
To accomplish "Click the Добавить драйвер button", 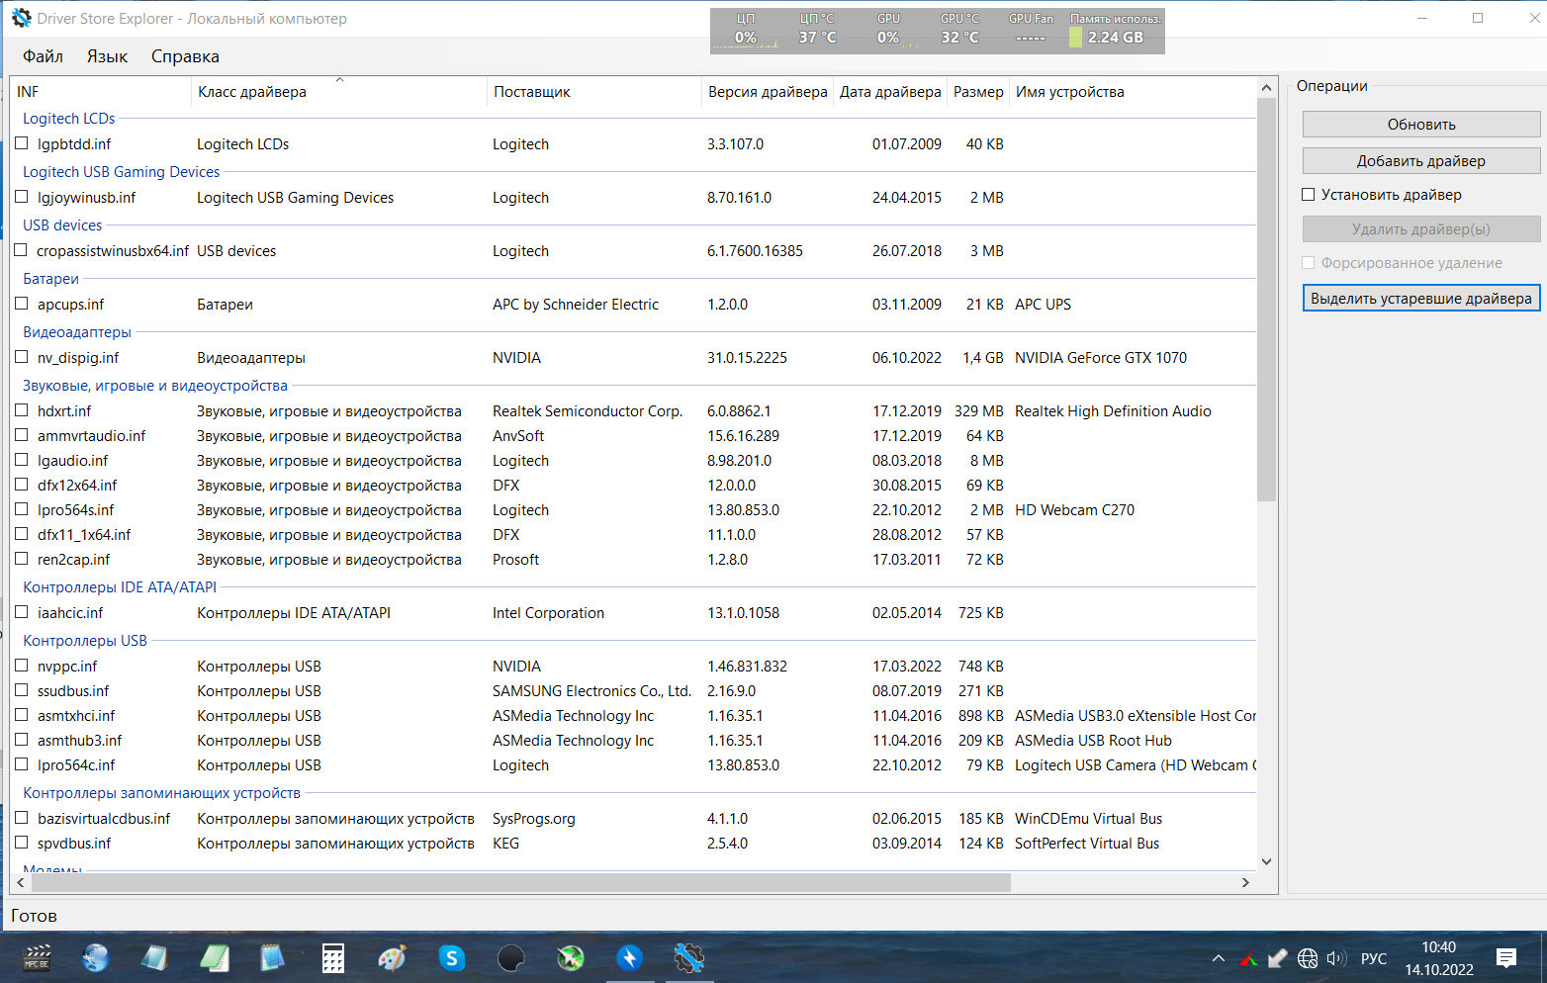I will (x=1421, y=161).
